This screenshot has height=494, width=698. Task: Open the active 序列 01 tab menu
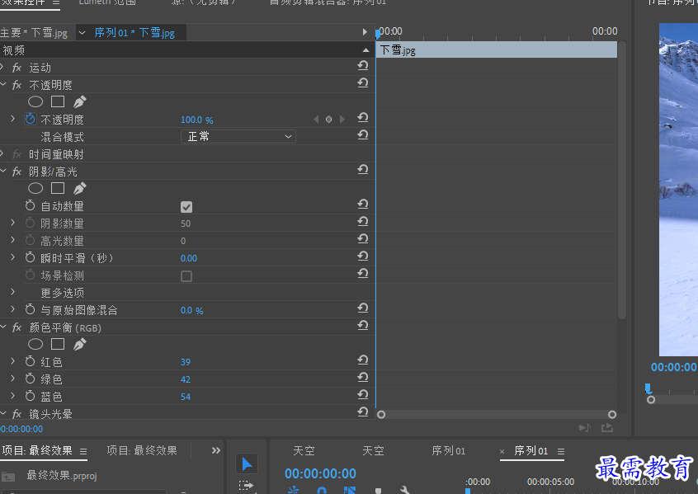click(561, 451)
